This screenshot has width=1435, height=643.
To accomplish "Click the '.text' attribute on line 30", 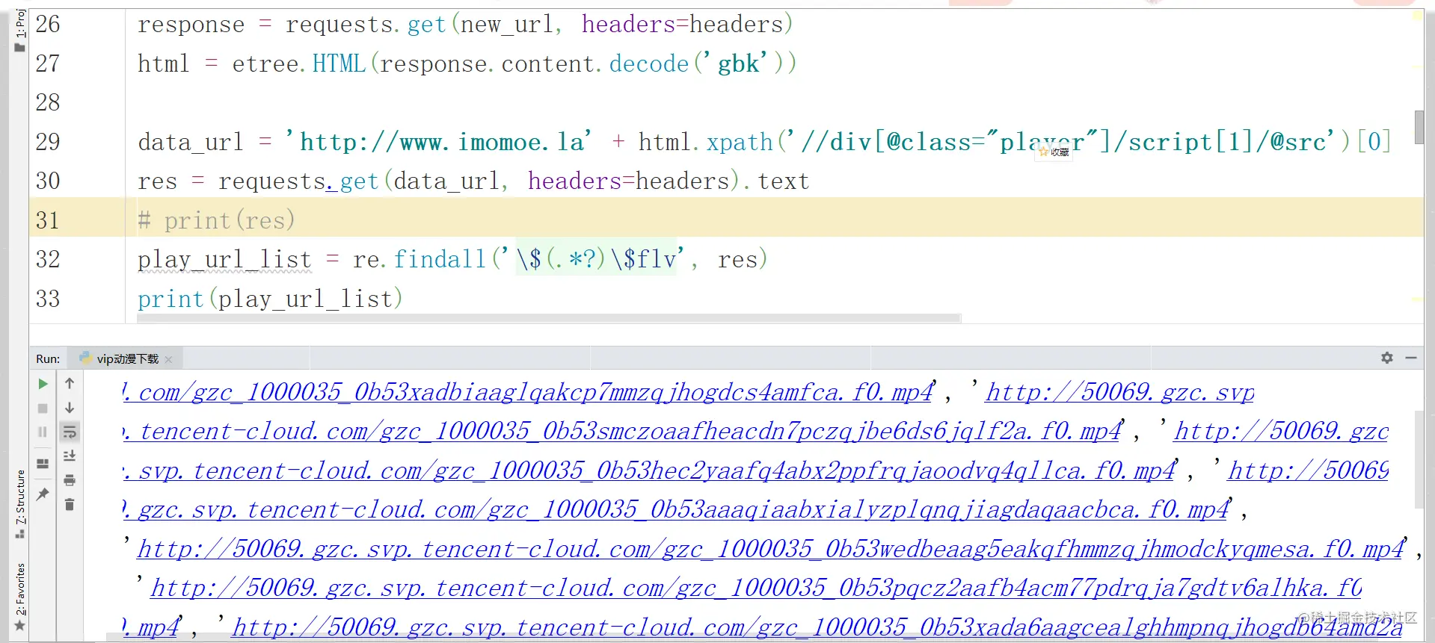I will (x=777, y=181).
